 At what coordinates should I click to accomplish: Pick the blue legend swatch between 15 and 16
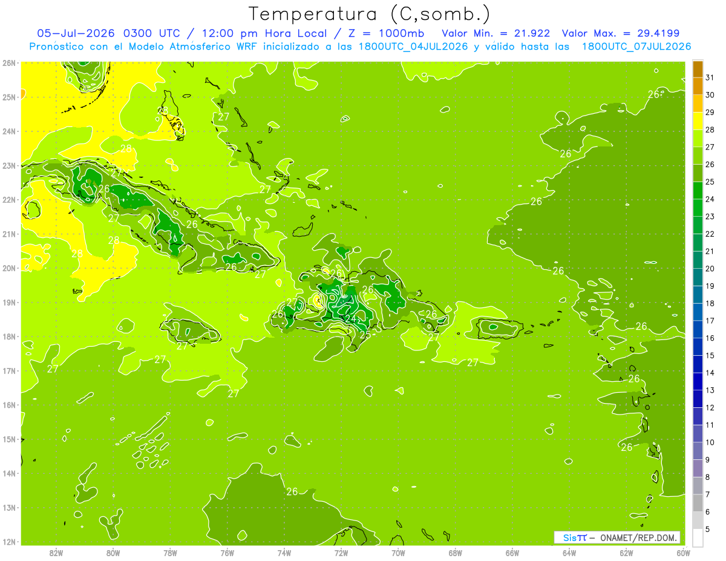click(698, 346)
